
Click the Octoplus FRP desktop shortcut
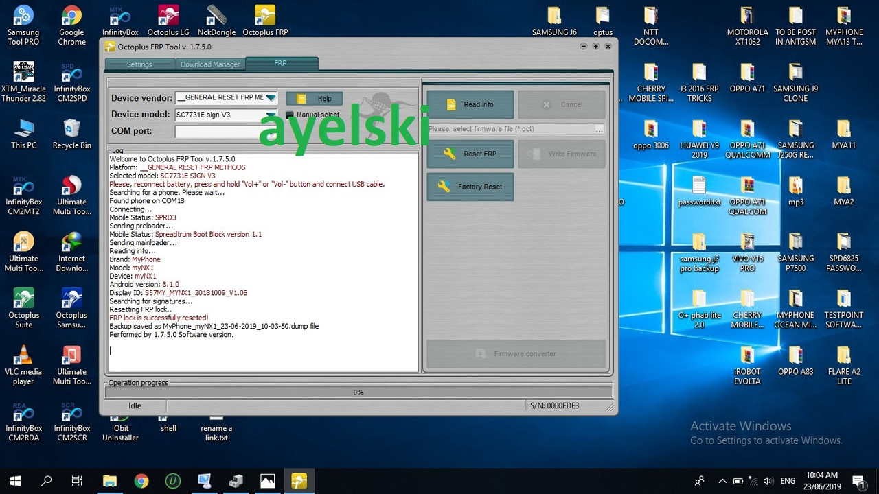[x=265, y=21]
